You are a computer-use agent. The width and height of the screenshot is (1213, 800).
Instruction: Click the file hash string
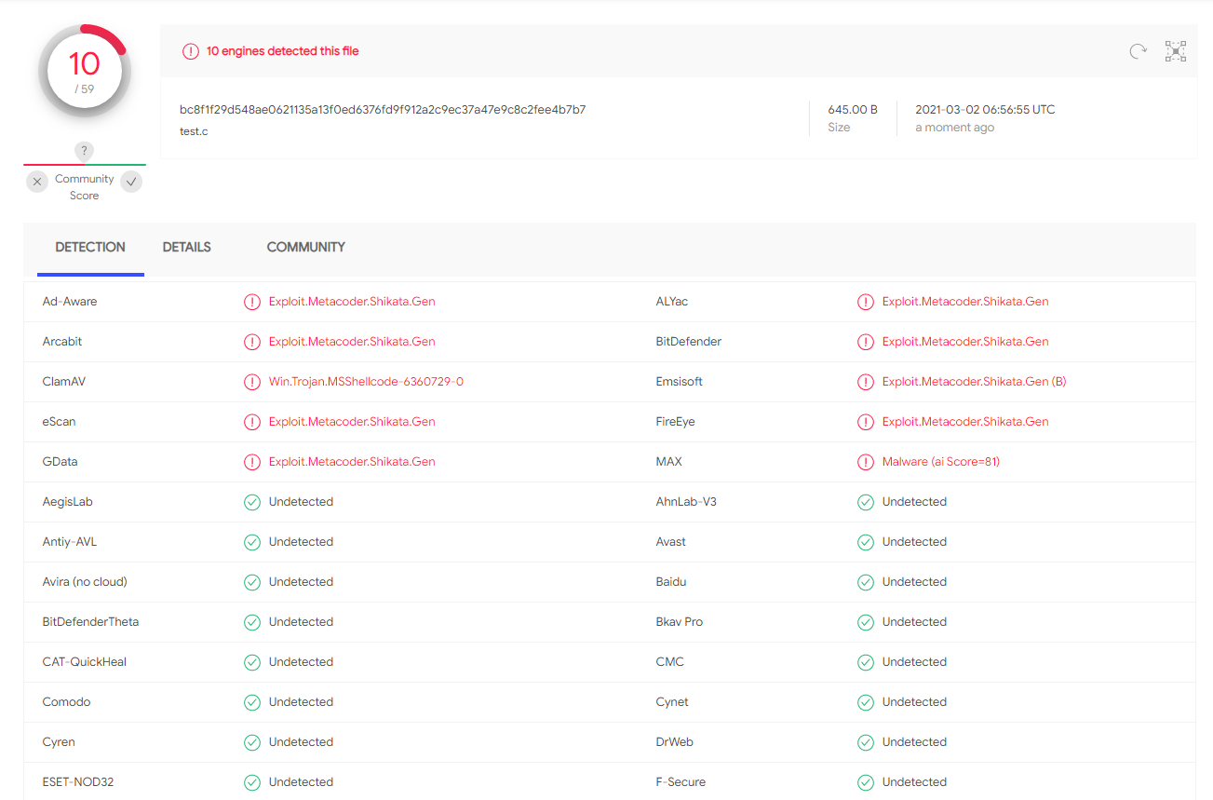383,110
